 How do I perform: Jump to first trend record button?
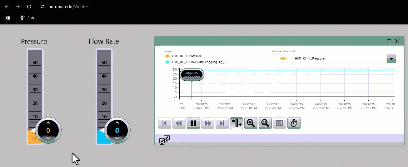pos(164,123)
